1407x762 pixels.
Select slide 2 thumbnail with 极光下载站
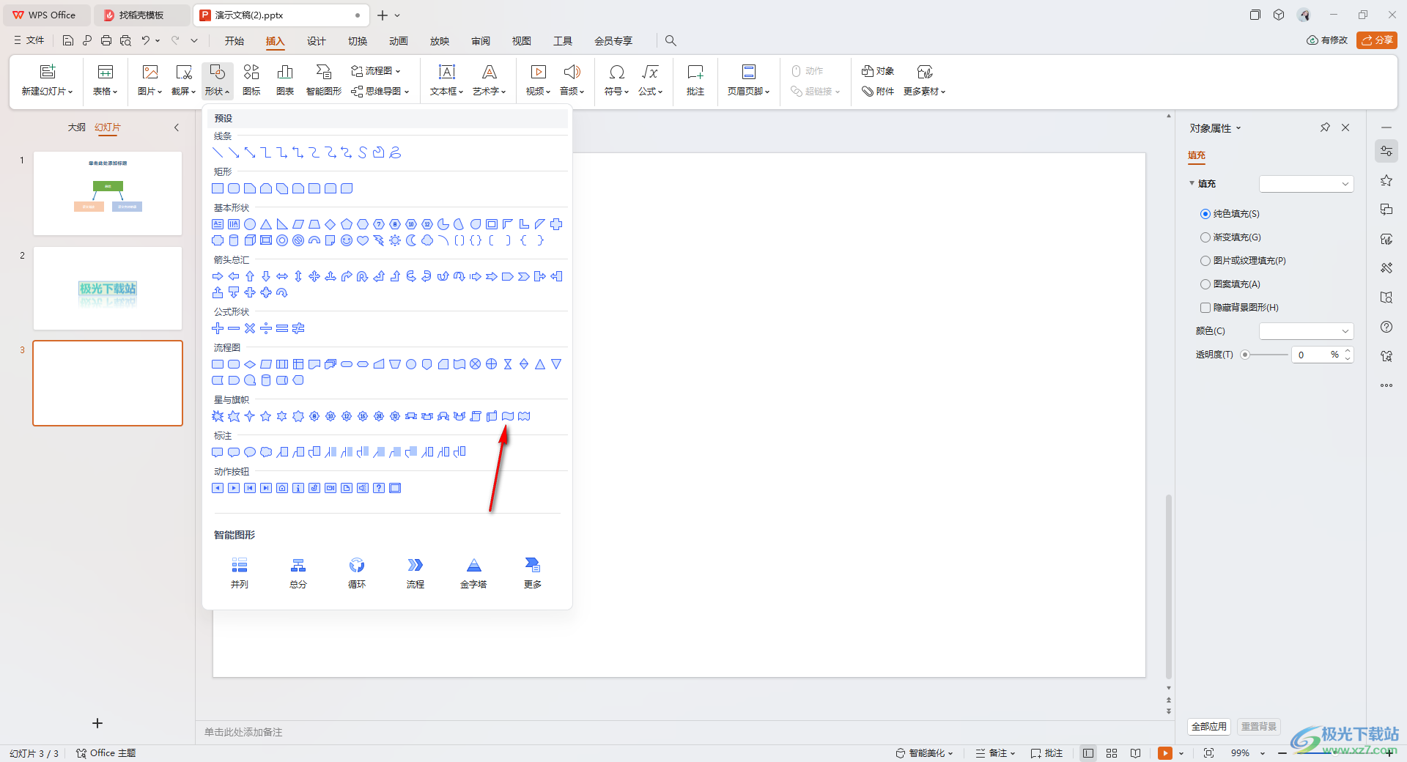108,288
